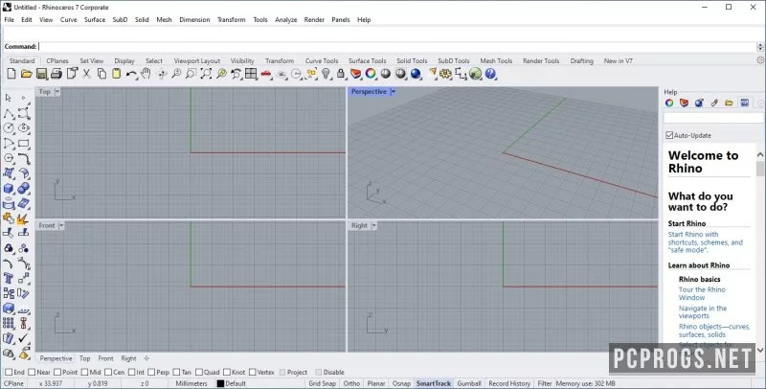Open the Default layer selector in the status bar

click(x=236, y=383)
